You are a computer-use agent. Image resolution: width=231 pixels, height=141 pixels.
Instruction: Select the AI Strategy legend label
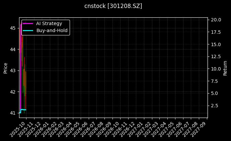pos(49,23)
